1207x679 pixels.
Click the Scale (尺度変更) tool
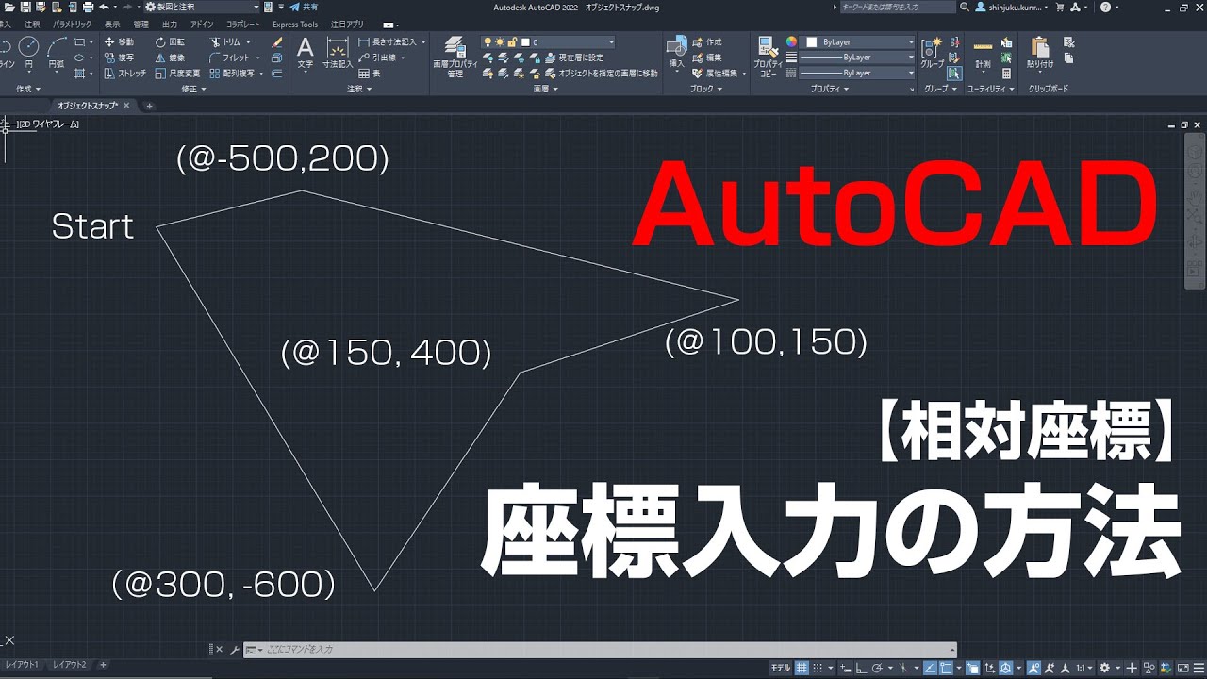[x=177, y=73]
